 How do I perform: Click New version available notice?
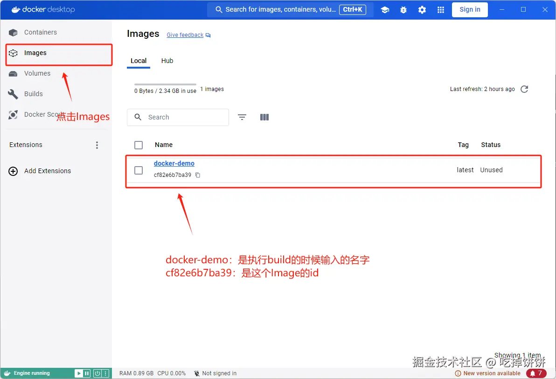click(488, 373)
